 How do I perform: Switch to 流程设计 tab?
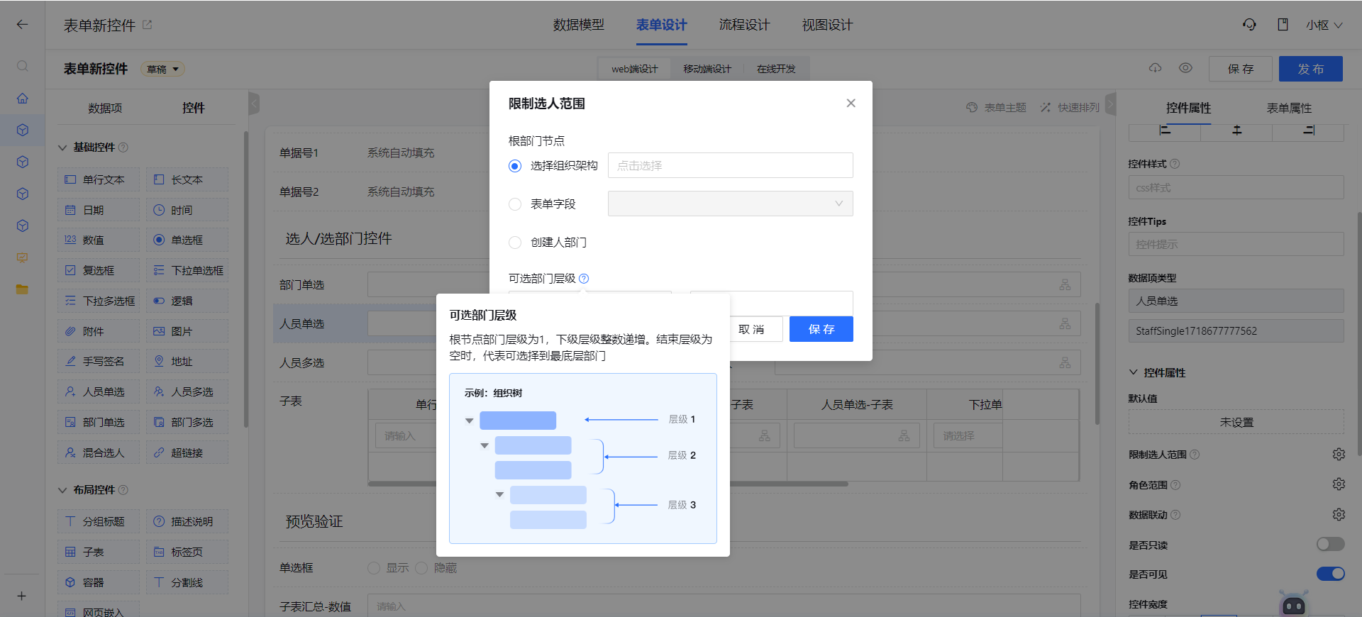click(744, 25)
